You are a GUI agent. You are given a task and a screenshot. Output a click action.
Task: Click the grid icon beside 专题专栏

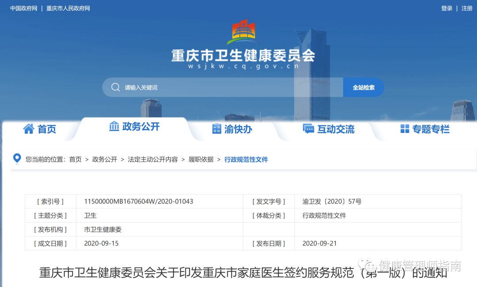[405, 129]
